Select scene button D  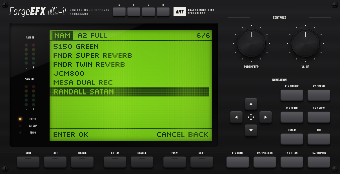click(x=163, y=12)
